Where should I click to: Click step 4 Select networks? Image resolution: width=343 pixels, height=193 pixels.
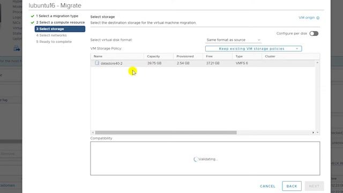click(x=51, y=35)
